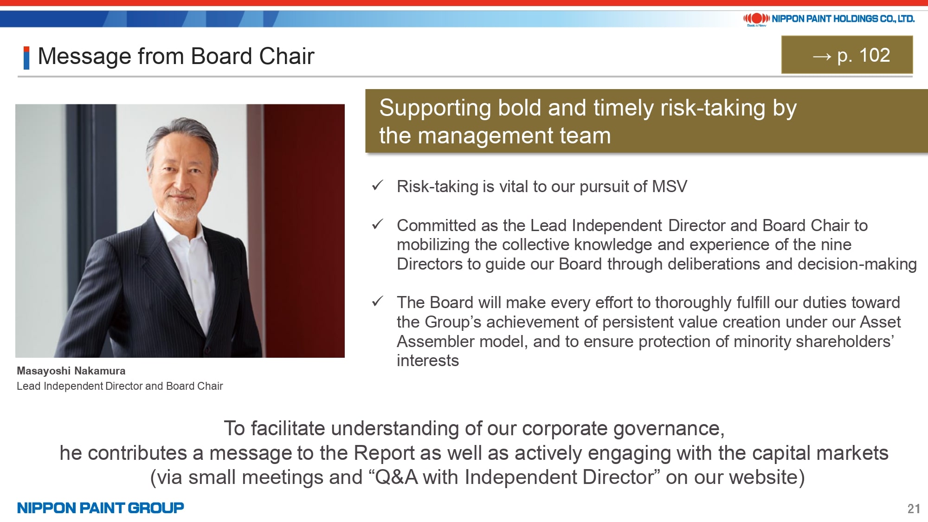The height and width of the screenshot is (522, 928).
Task: Click the Nippon Paint Holdings logo icon
Action: coord(756,19)
